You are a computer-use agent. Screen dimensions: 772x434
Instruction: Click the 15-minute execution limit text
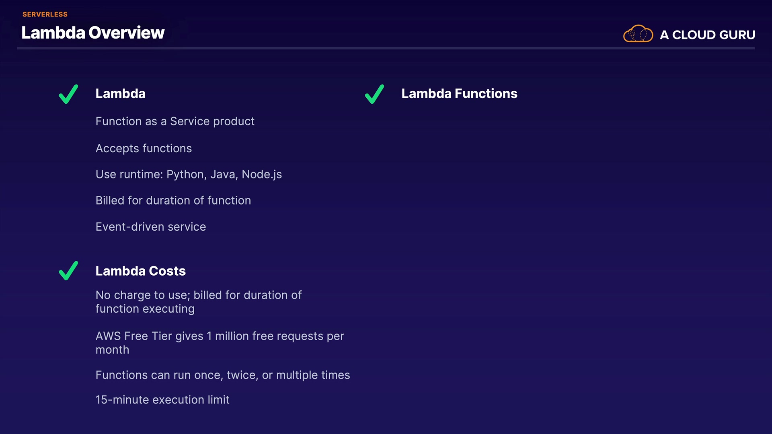(162, 400)
